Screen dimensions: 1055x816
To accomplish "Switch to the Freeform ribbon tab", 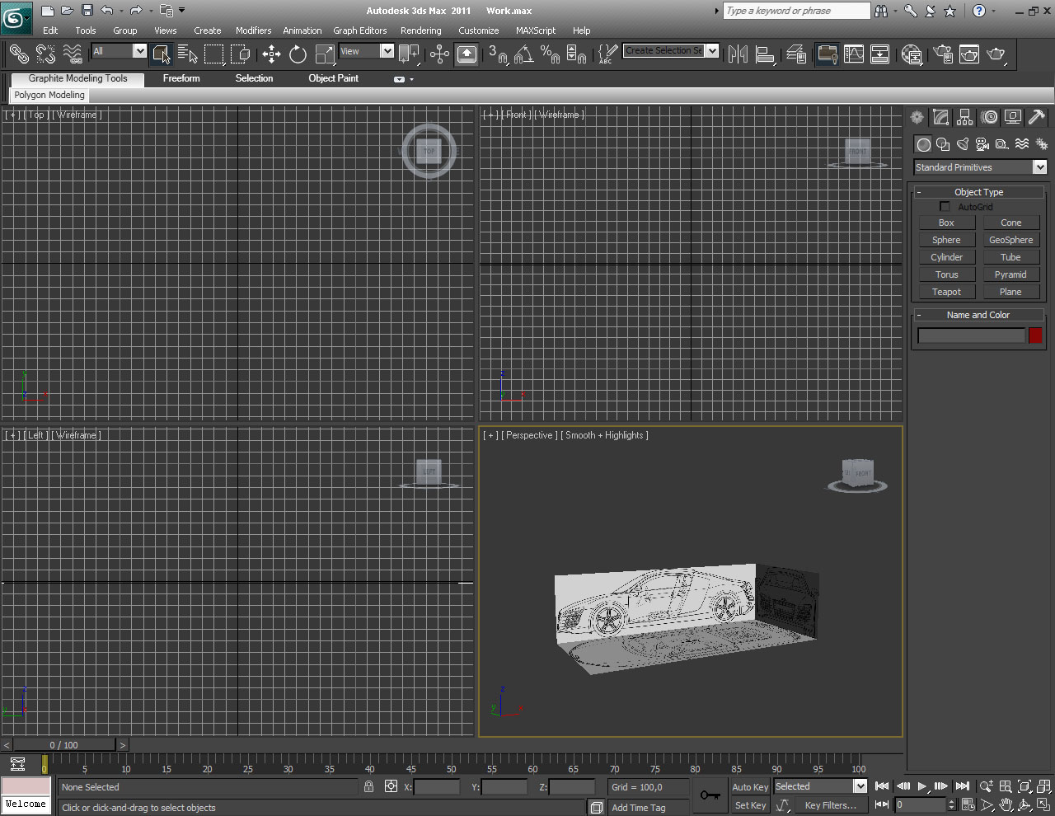I will [181, 78].
